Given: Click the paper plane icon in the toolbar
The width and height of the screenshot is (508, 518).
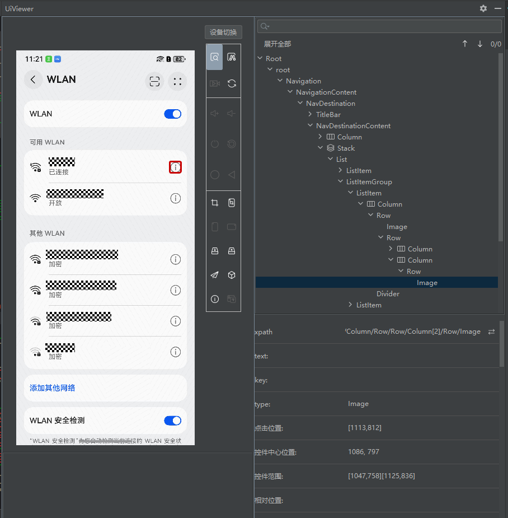Looking at the screenshot, I should tap(214, 275).
